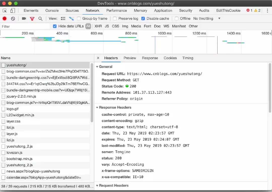Image resolution: width=272 pixels, height=192 pixels.
Task: Click the headers pane vertical scrollbar
Action: coord(270,88)
